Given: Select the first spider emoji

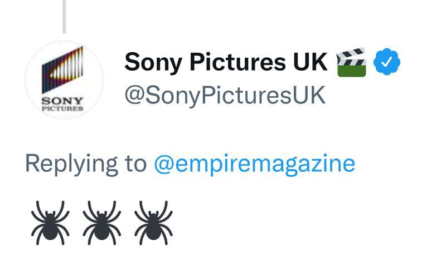Looking at the screenshot, I should 50,222.
